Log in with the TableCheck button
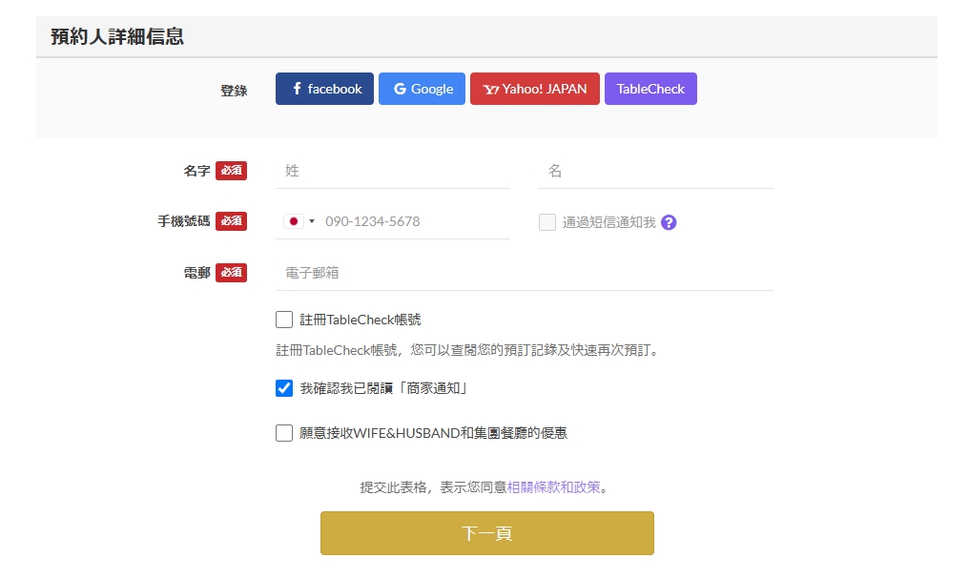The image size is (969, 579). pyautogui.click(x=650, y=89)
